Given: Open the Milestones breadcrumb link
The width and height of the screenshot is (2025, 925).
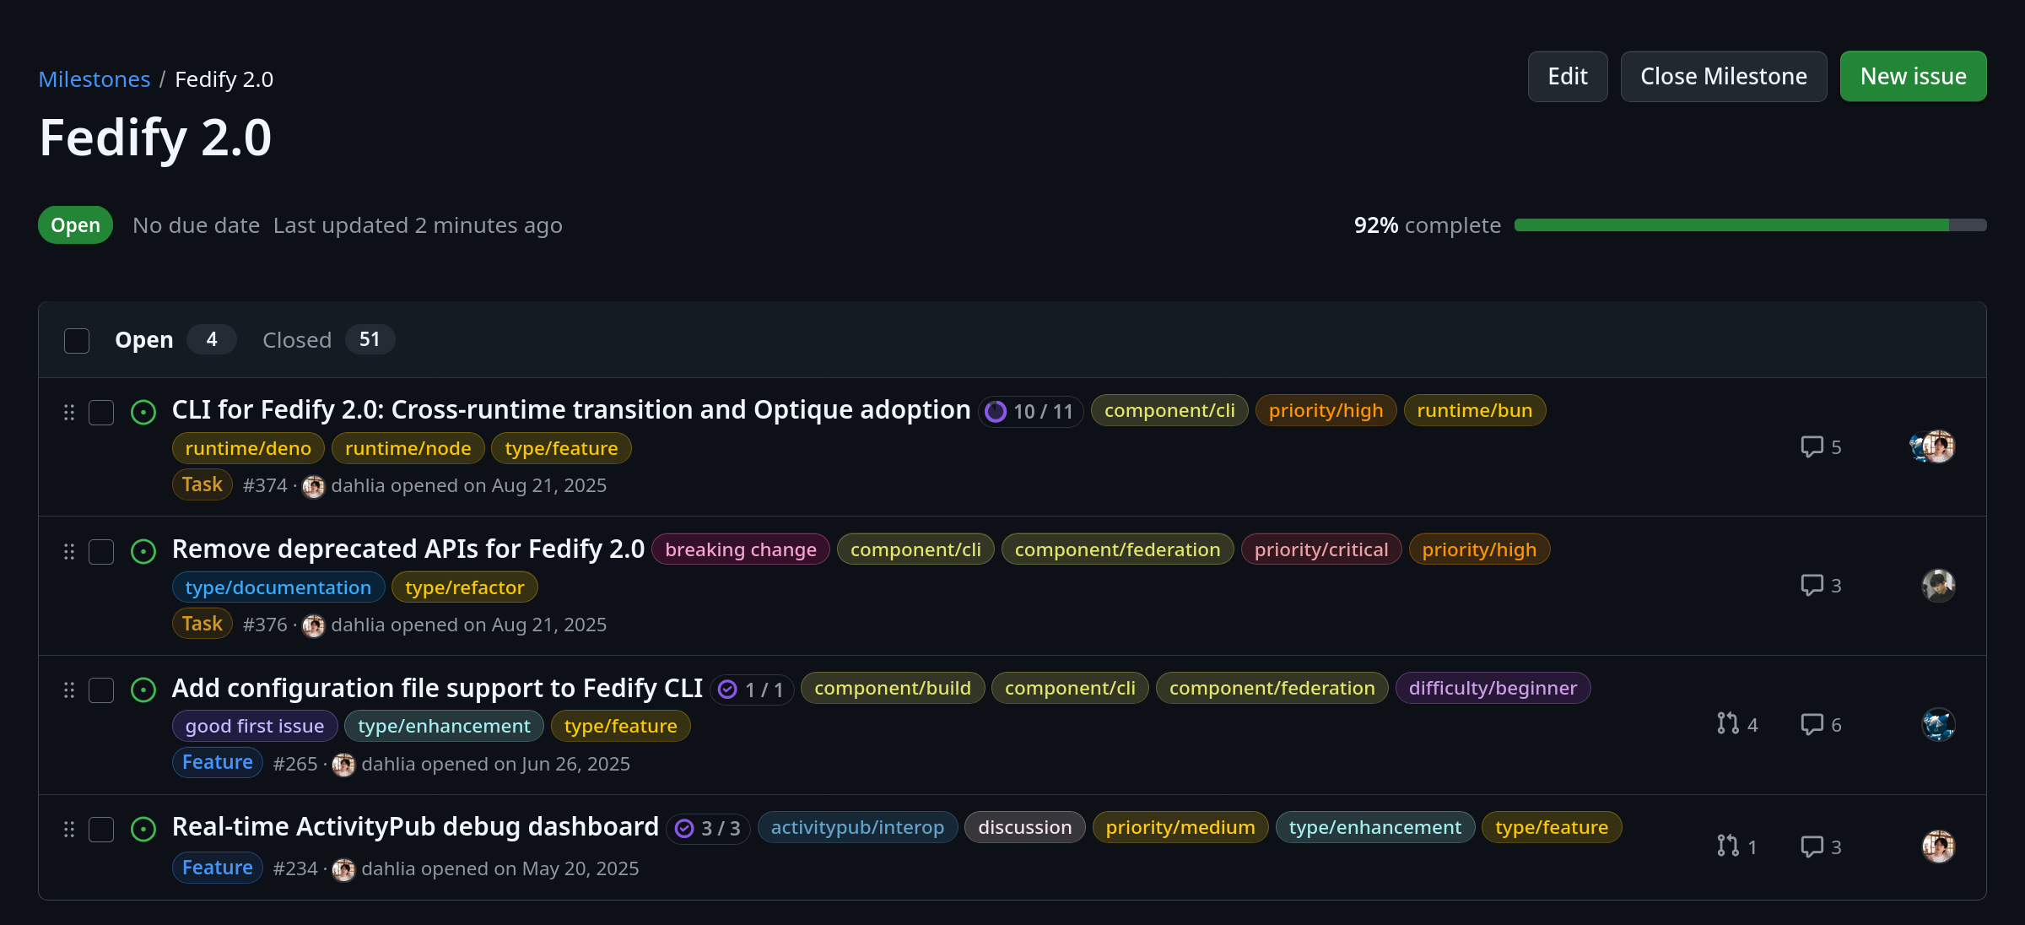Looking at the screenshot, I should pyautogui.click(x=94, y=79).
